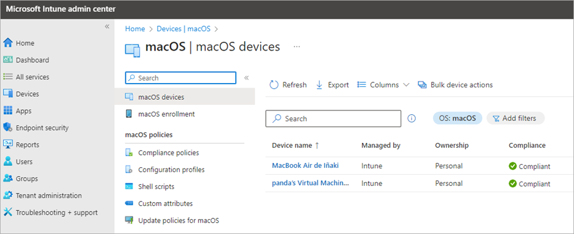This screenshot has width=574, height=234.
Task: Click the Intune cell in panda's row
Action: [372, 183]
